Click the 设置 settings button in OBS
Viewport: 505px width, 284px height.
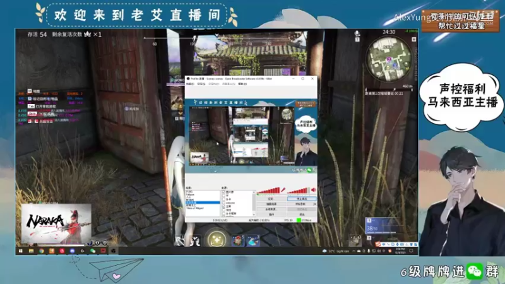pyautogui.click(x=271, y=199)
